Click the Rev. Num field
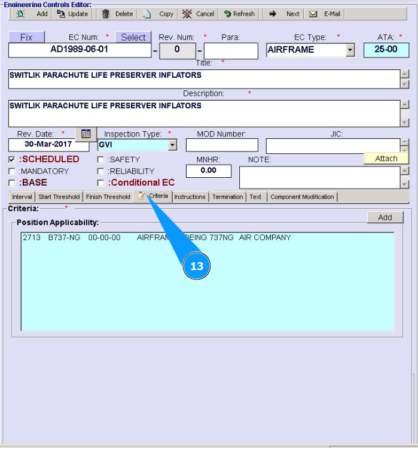The image size is (418, 449). 178,51
